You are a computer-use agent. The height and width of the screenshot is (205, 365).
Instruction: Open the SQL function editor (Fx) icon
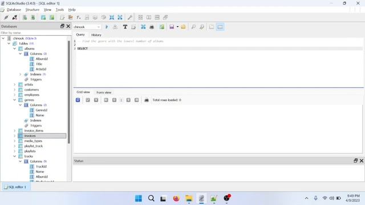coord(79,18)
